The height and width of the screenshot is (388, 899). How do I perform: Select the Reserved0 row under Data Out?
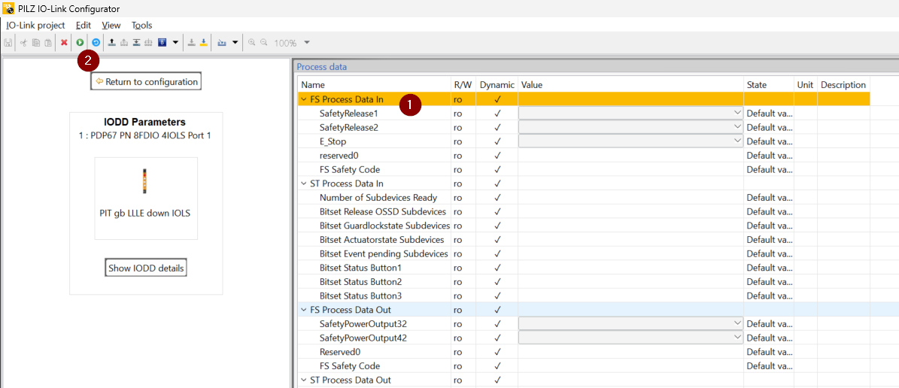585,352
